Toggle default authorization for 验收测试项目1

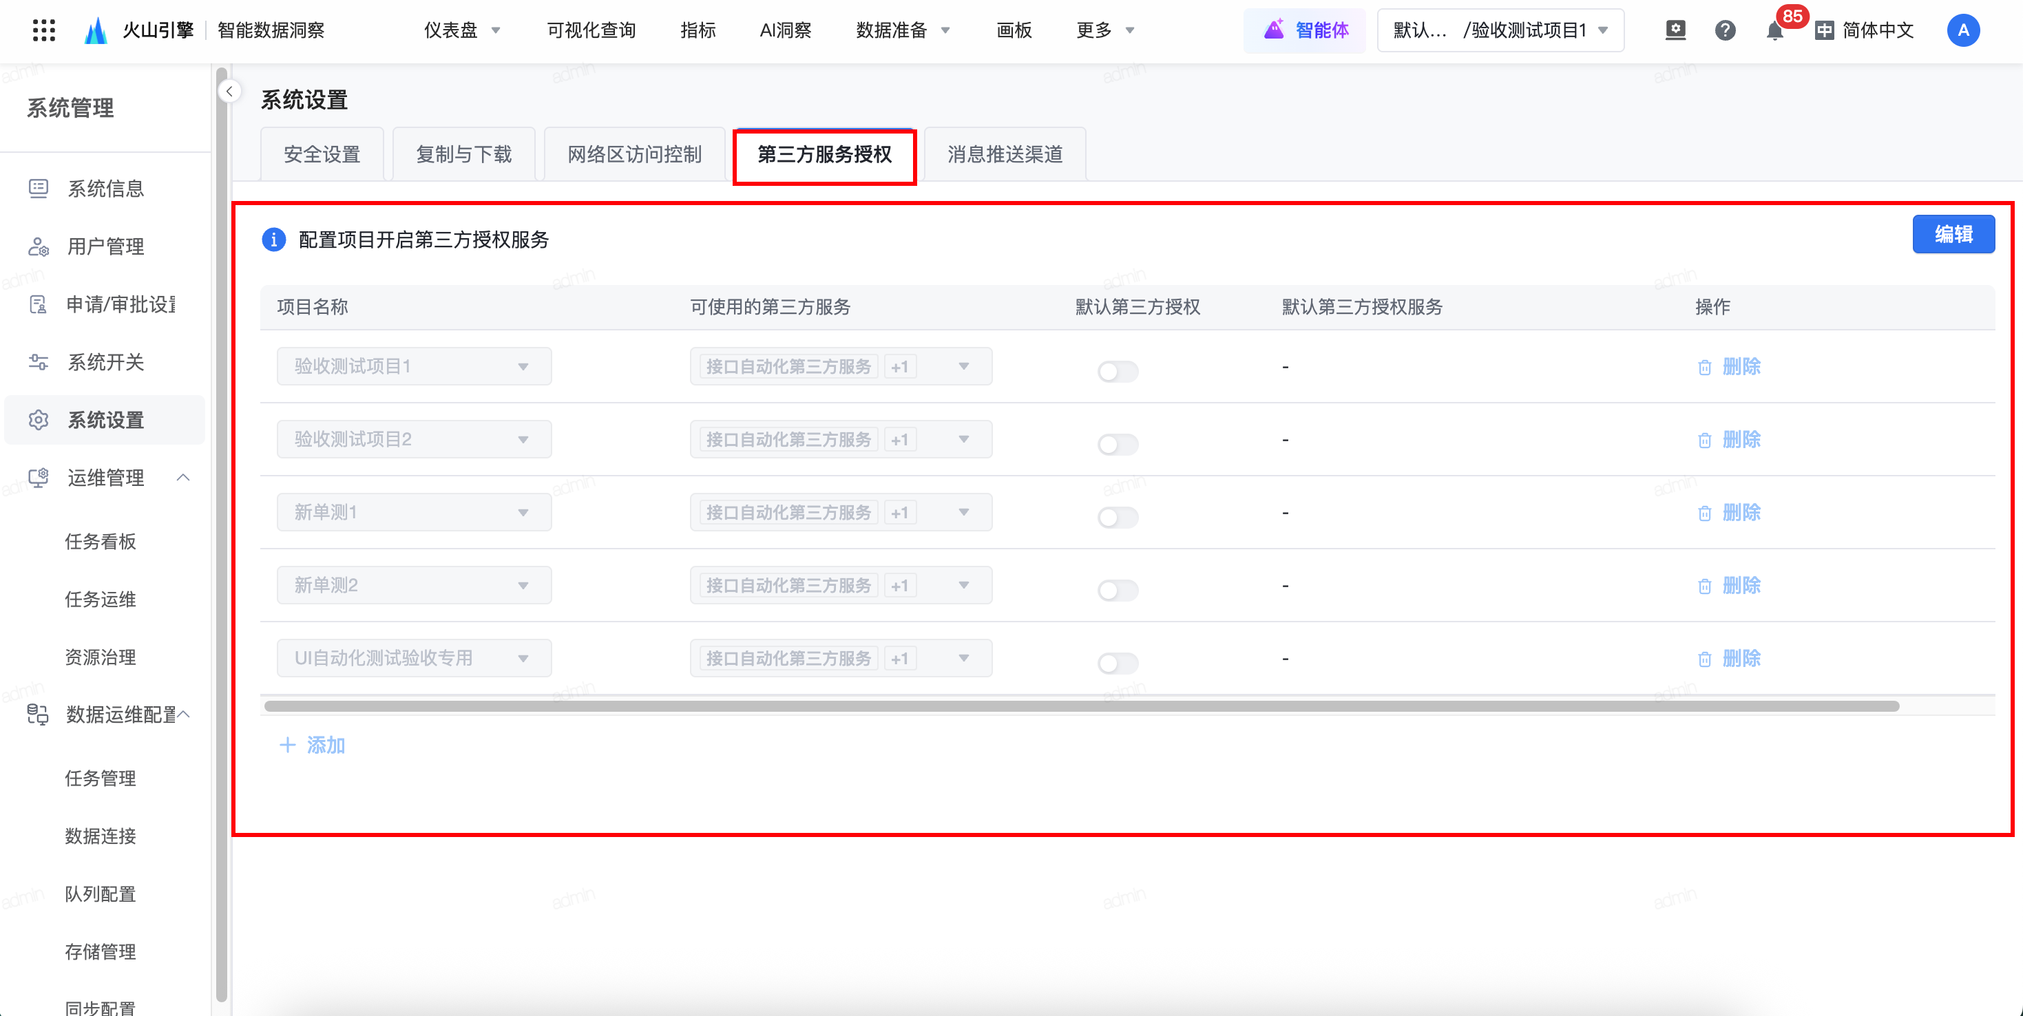click(x=1118, y=370)
